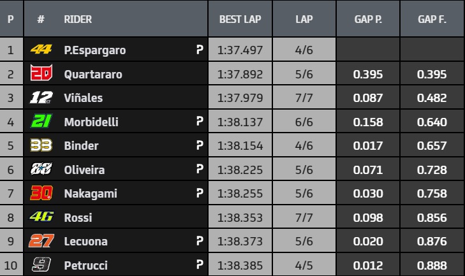Image resolution: width=465 pixels, height=276 pixels.
Task: Click the yellow 46 Rossi number logo
Action: (41, 217)
